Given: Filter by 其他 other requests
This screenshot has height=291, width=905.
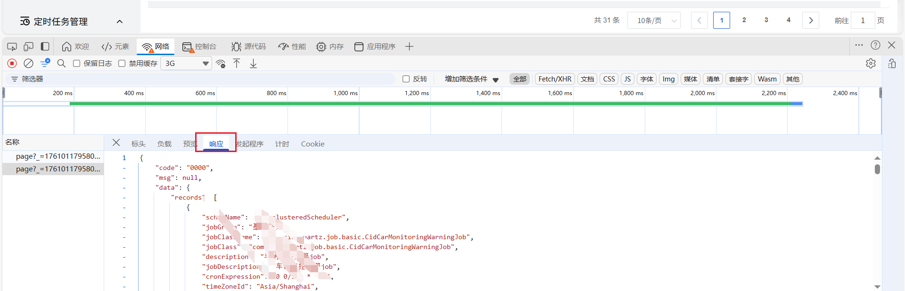Looking at the screenshot, I should point(793,79).
